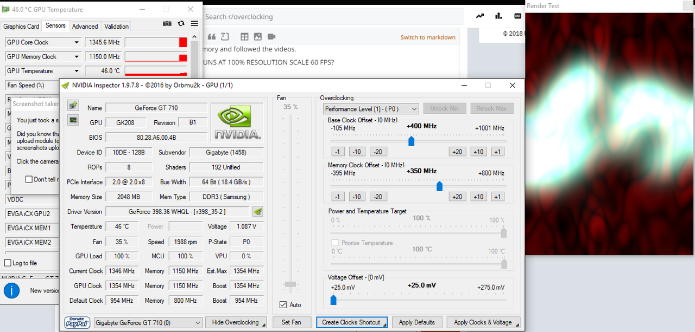Insert a table in Reddit editor
The height and width of the screenshot is (332, 695).
click(x=244, y=37)
